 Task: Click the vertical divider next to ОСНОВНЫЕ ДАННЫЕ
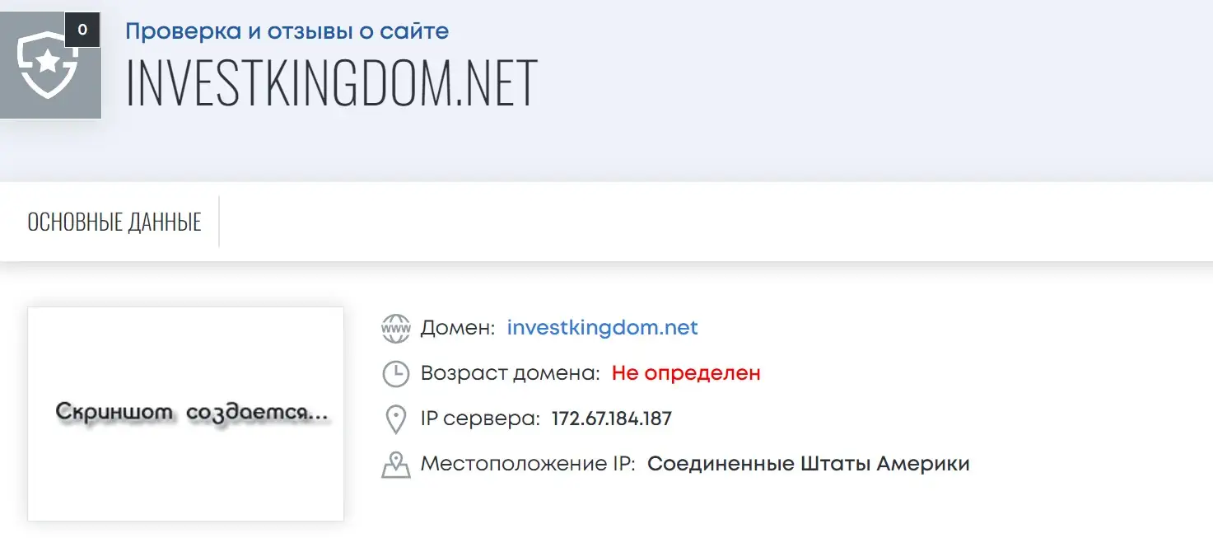point(219,222)
